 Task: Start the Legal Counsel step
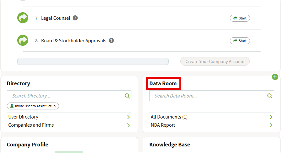click(240, 18)
